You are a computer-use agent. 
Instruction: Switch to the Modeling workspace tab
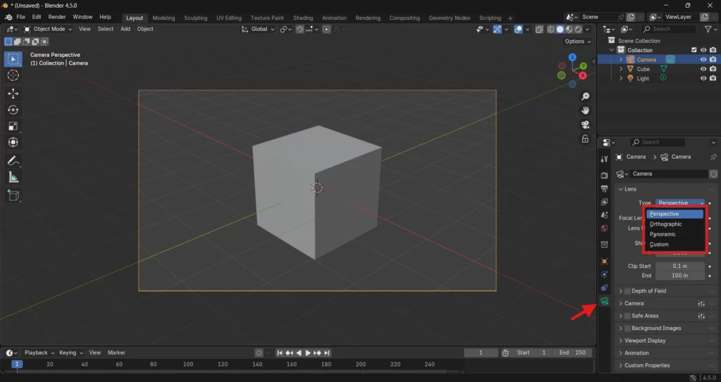coord(163,18)
